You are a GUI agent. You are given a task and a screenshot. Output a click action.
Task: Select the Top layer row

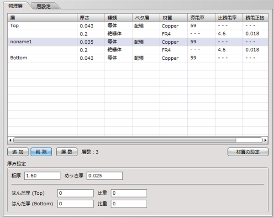[41, 26]
